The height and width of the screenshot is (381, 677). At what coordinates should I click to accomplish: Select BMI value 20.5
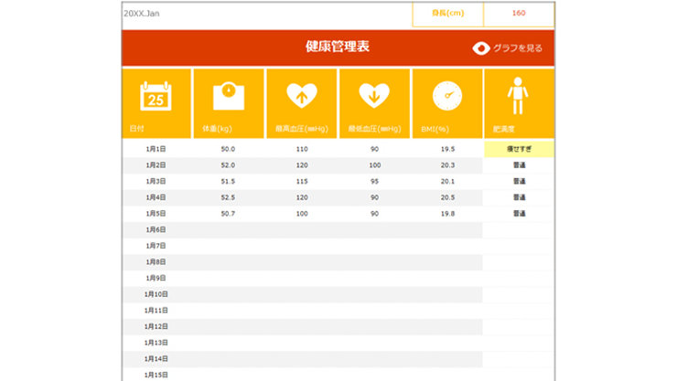447,197
